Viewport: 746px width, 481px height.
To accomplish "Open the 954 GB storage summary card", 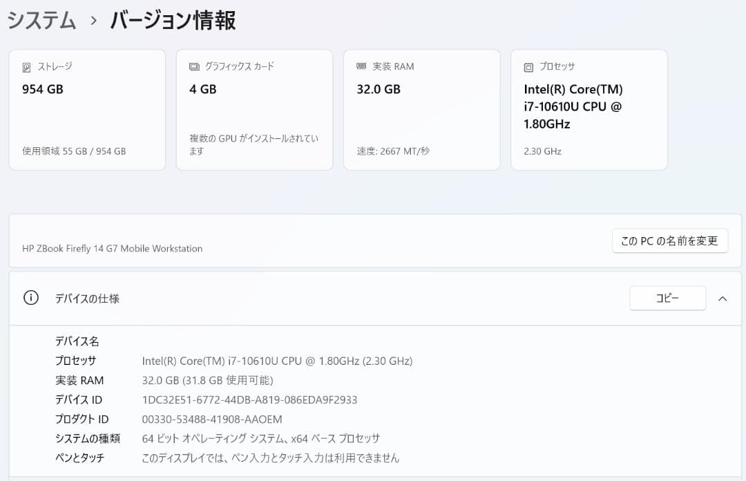I will pos(87,109).
